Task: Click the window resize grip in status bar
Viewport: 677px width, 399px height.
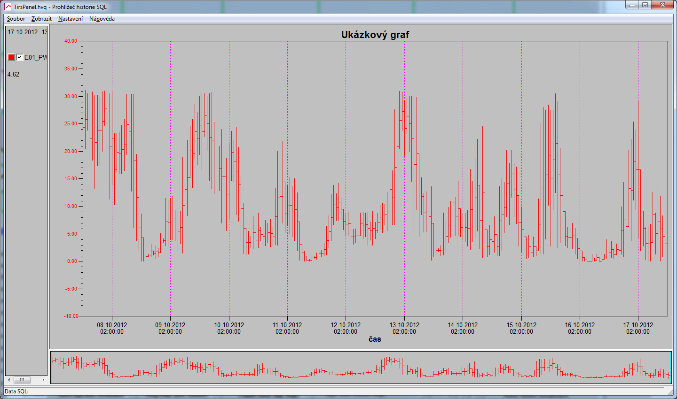Action: coord(669,391)
